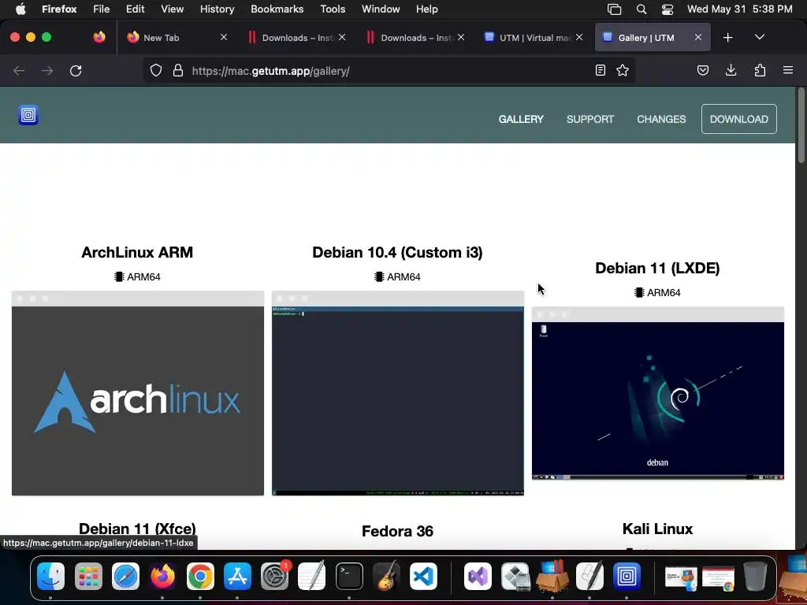Switch to the New Tab tab
Screen dimensions: 807x605
coord(177,38)
